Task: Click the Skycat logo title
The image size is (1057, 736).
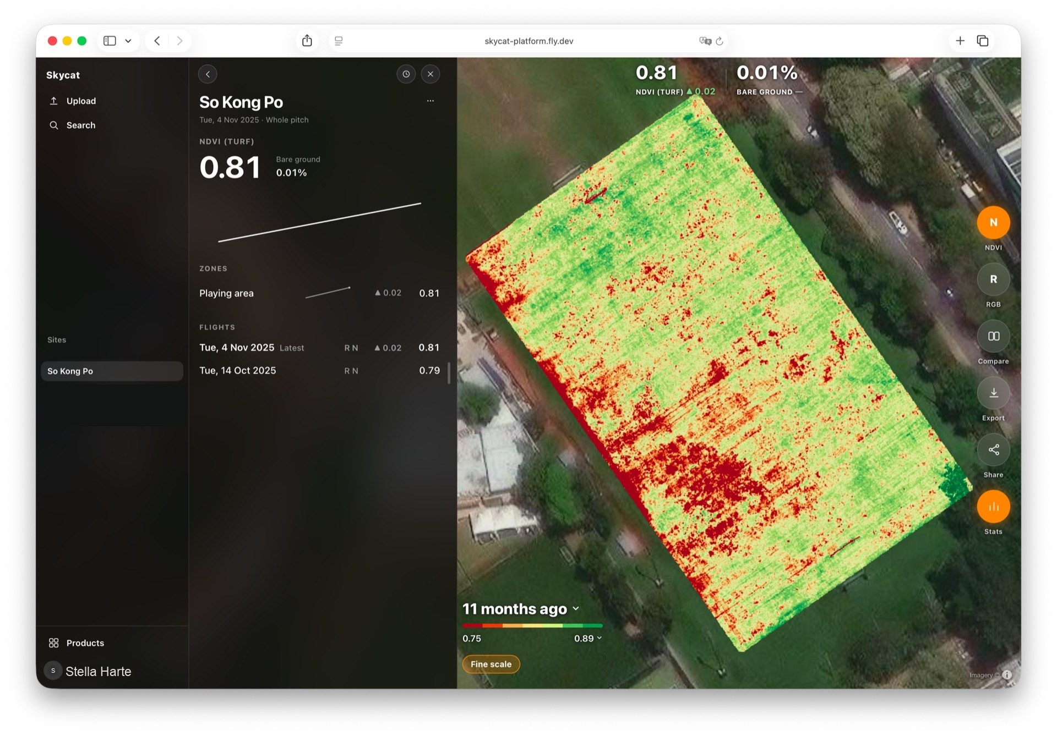Action: [x=63, y=75]
